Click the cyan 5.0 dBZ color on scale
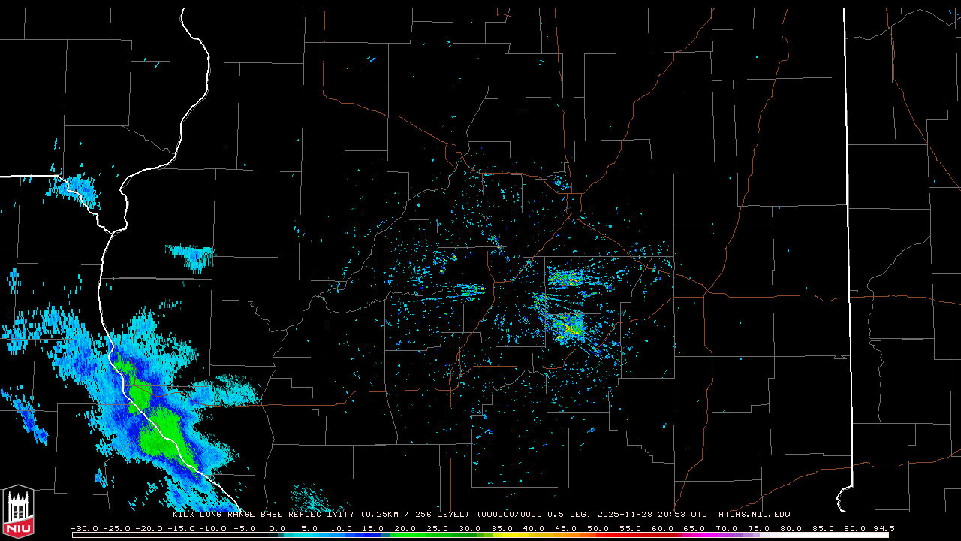Viewport: 961px width, 541px height. pyautogui.click(x=310, y=535)
